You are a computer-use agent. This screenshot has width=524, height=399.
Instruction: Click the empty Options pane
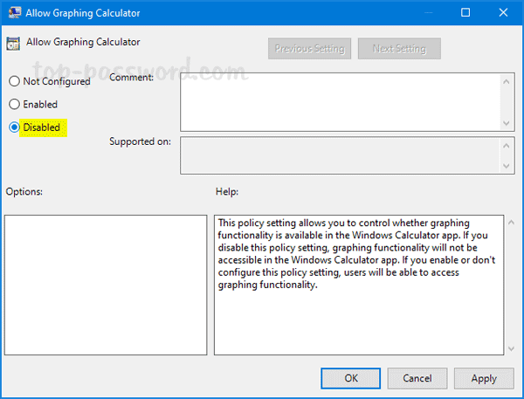[x=106, y=285]
